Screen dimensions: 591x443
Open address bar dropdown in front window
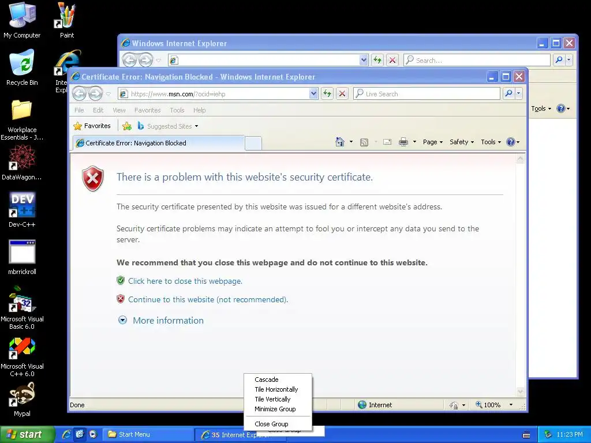313,94
